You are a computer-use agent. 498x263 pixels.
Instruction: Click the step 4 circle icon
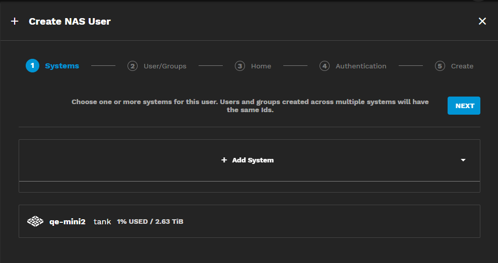[325, 66]
